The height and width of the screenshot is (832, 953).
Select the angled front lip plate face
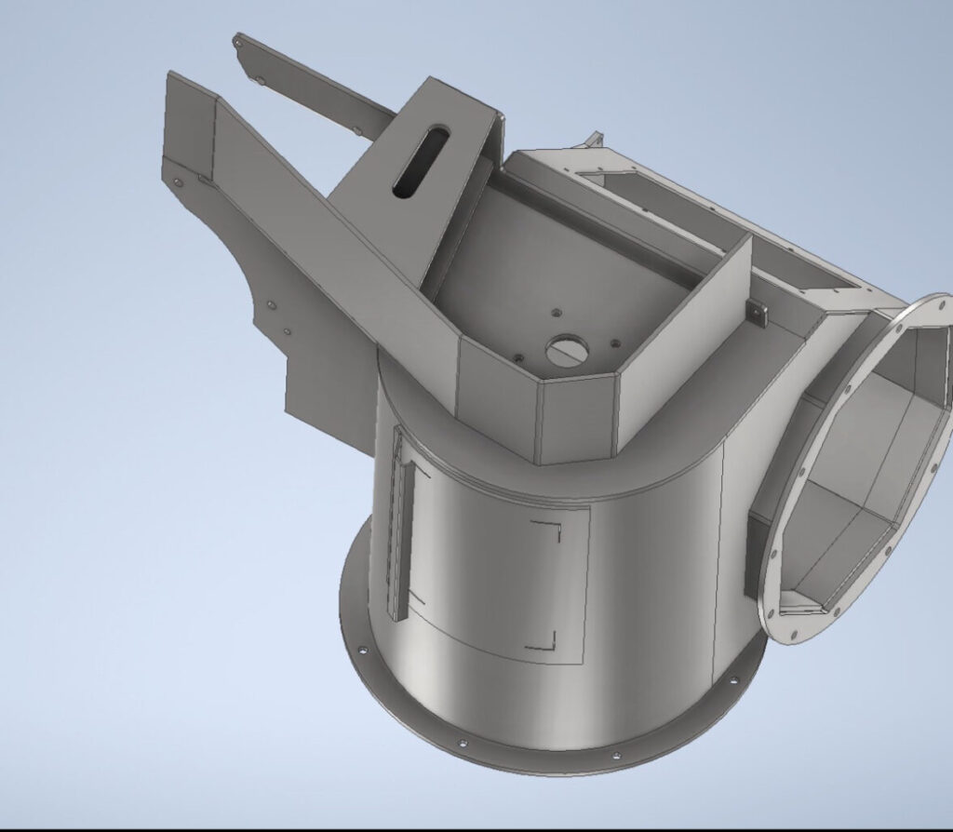point(575,419)
